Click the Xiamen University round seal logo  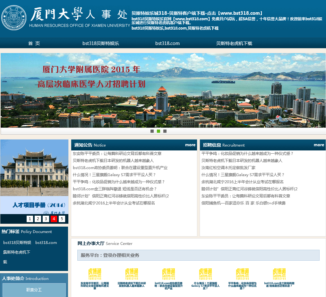coord(14,18)
